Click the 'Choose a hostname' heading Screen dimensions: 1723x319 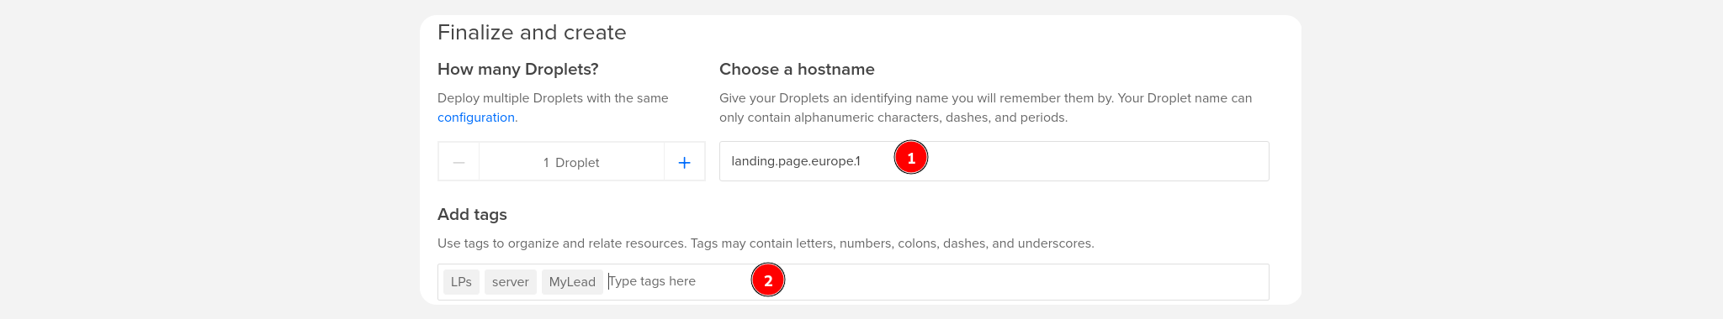point(797,70)
